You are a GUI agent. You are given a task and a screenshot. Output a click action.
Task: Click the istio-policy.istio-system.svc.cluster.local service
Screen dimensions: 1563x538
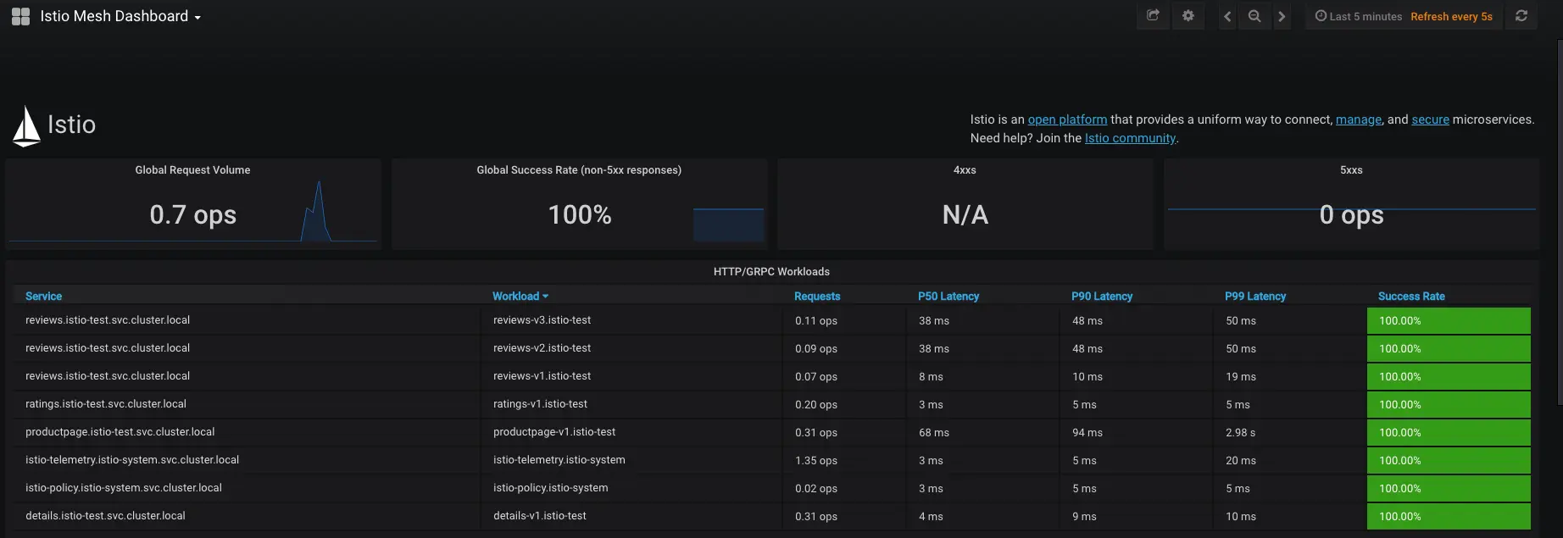pyautogui.click(x=124, y=488)
